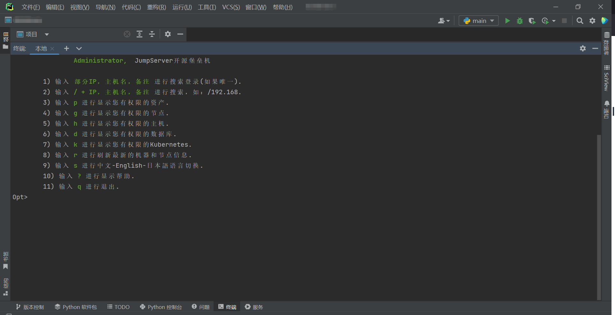Viewport: 615px width, 315px height.
Task: Open the TODO tool window
Action: click(x=118, y=307)
